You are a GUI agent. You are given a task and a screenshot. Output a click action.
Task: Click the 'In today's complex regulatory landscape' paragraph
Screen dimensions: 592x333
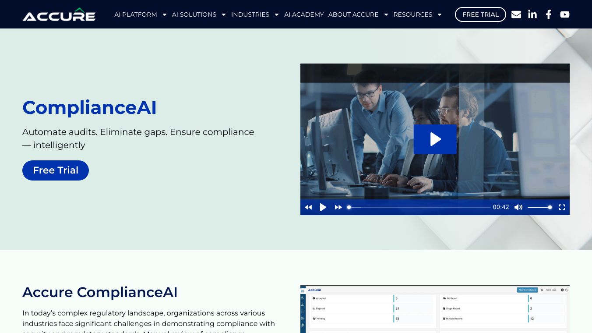pos(149,321)
